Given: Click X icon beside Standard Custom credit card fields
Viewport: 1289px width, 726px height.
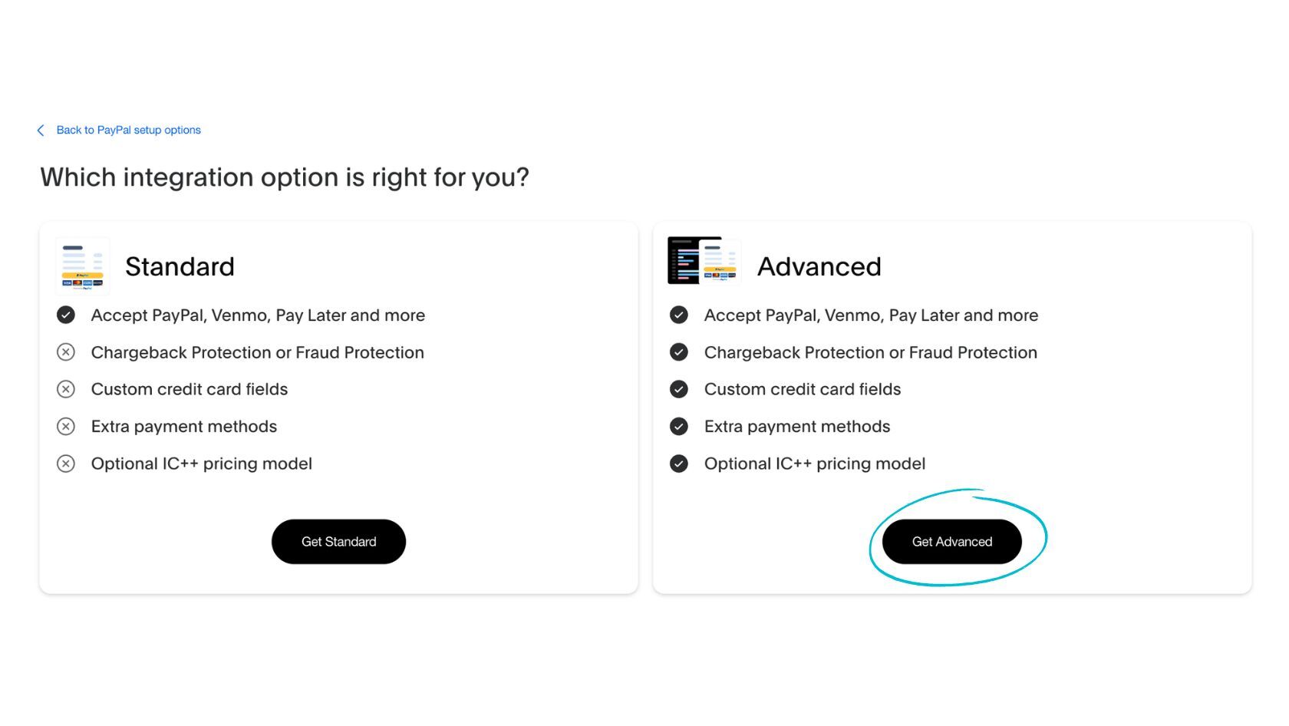Looking at the screenshot, I should tap(66, 389).
